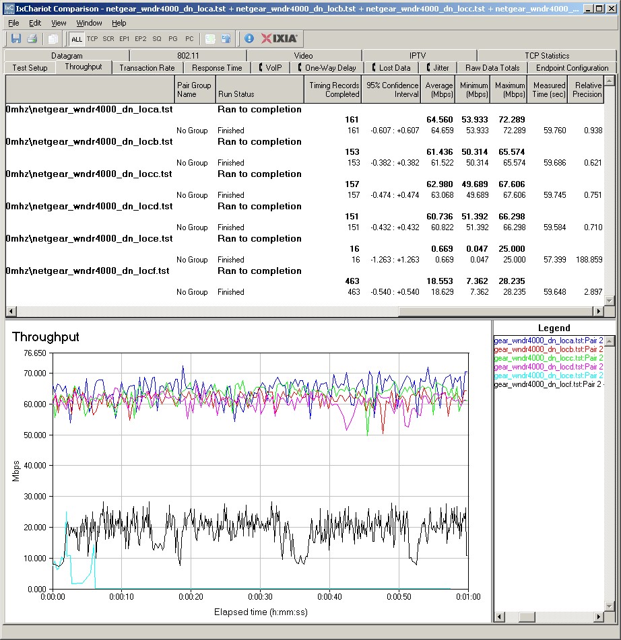Screen dimensions: 621x640
Task: Open the Edit menu
Action: pyautogui.click(x=35, y=23)
